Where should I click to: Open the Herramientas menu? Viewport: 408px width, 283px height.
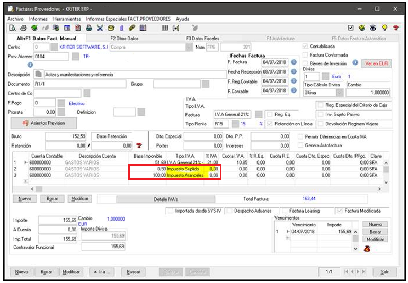(x=66, y=19)
